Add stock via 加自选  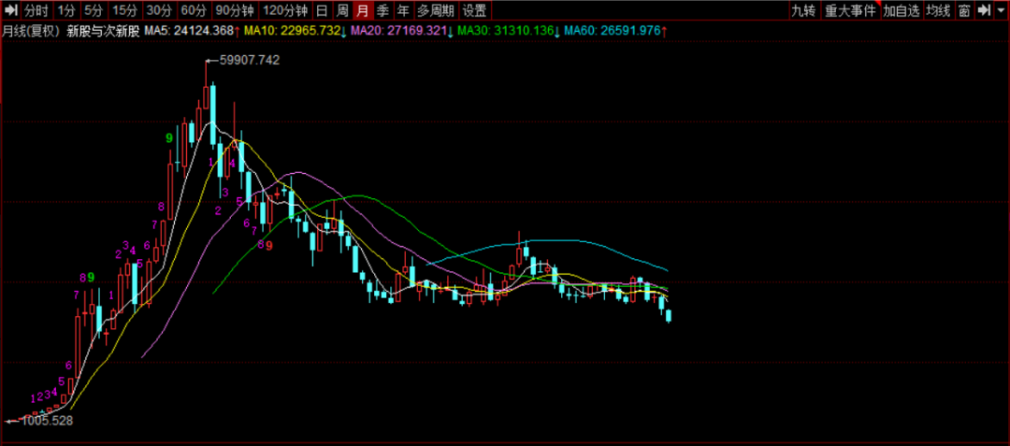(x=902, y=11)
